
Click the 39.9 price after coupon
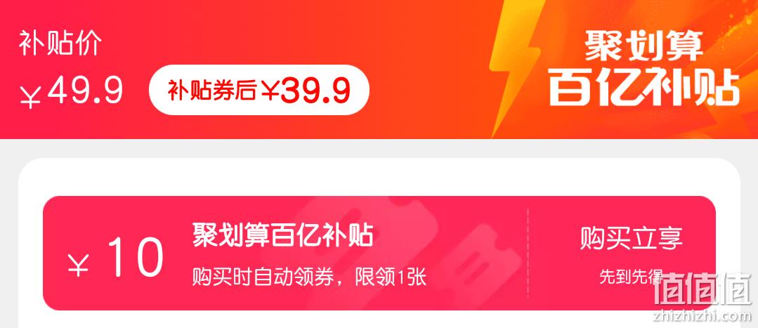(x=315, y=91)
